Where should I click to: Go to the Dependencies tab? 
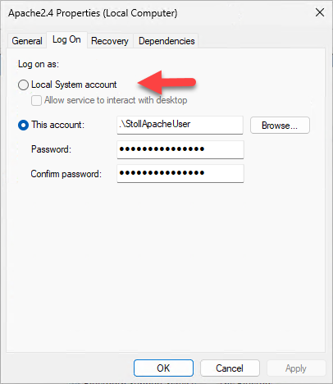[x=166, y=41]
